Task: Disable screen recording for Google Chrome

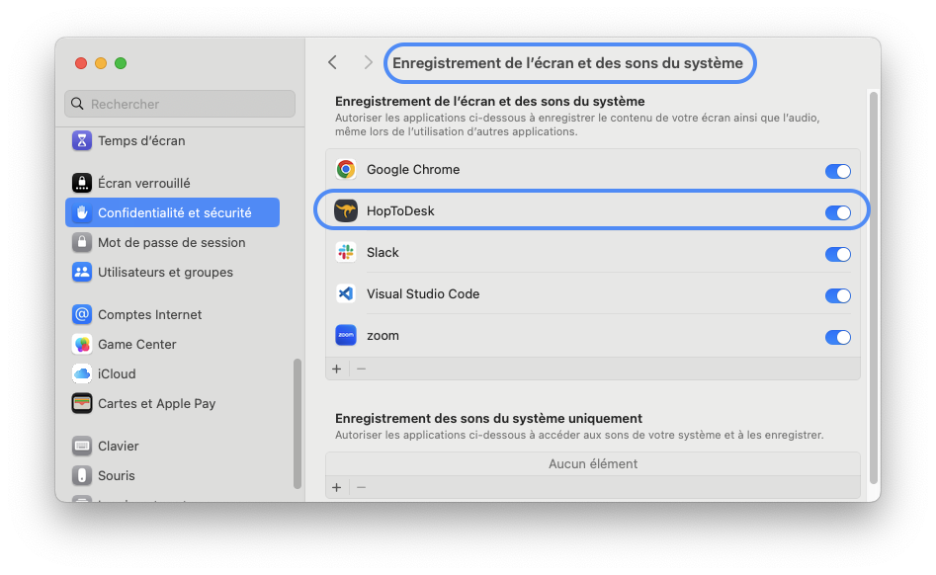Action: point(837,171)
